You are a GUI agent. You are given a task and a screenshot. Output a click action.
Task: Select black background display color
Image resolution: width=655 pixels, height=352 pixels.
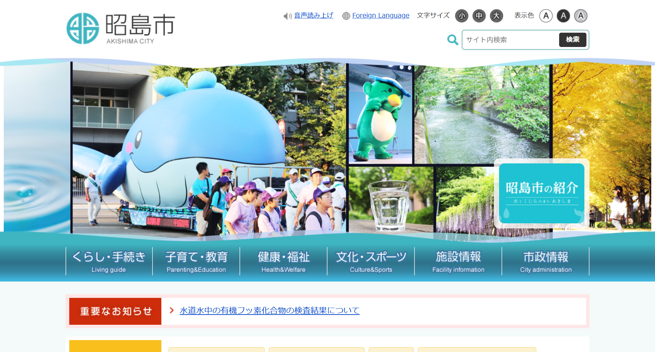click(563, 16)
